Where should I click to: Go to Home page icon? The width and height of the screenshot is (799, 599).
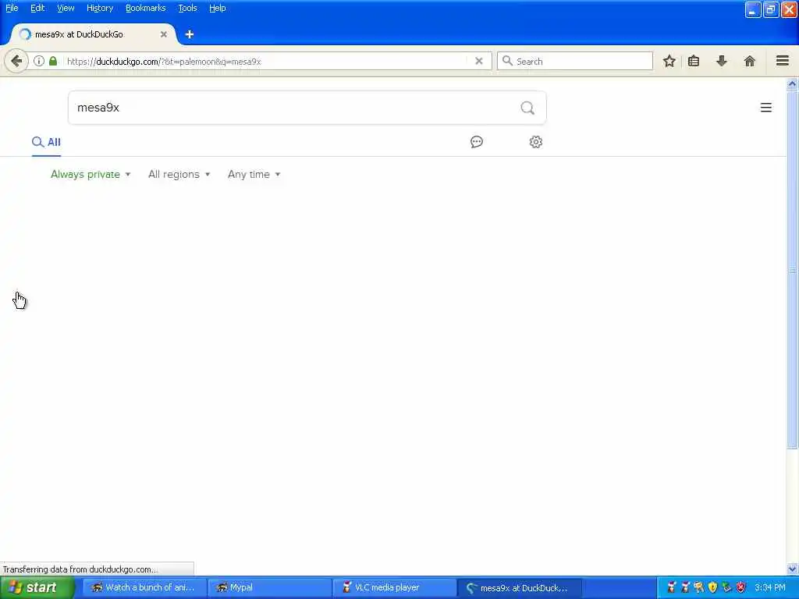749,61
